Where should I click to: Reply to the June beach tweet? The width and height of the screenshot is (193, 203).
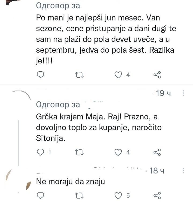pyautogui.click(x=40, y=75)
